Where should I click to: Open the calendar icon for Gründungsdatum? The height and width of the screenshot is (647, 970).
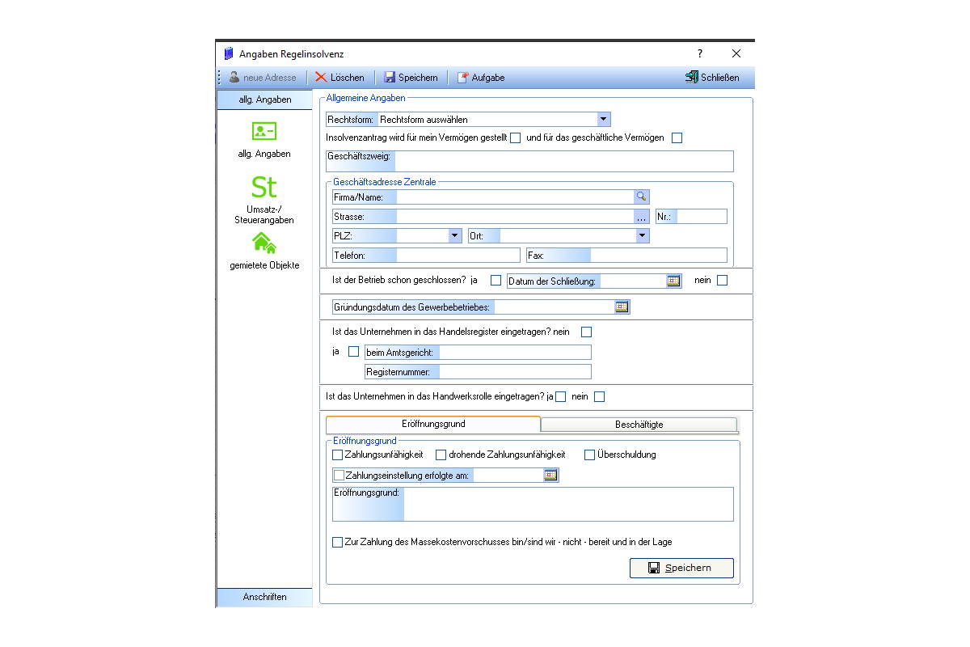pos(622,307)
